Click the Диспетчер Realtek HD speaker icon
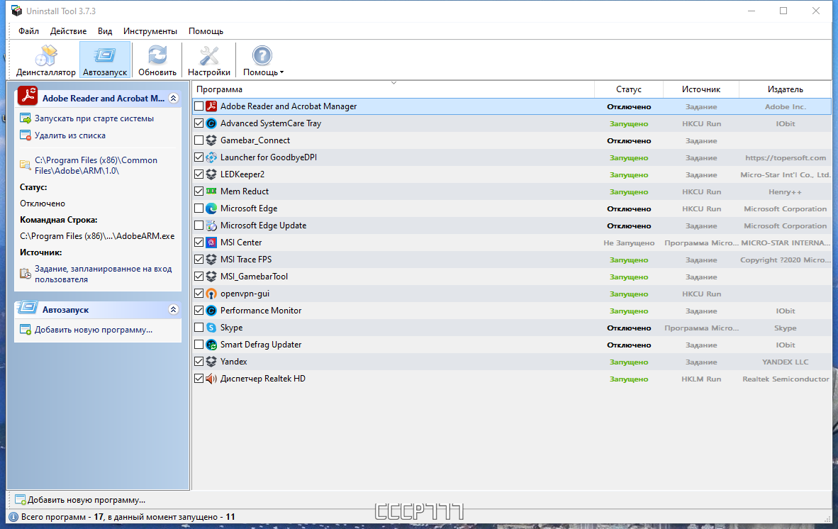838x529 pixels. coord(211,379)
